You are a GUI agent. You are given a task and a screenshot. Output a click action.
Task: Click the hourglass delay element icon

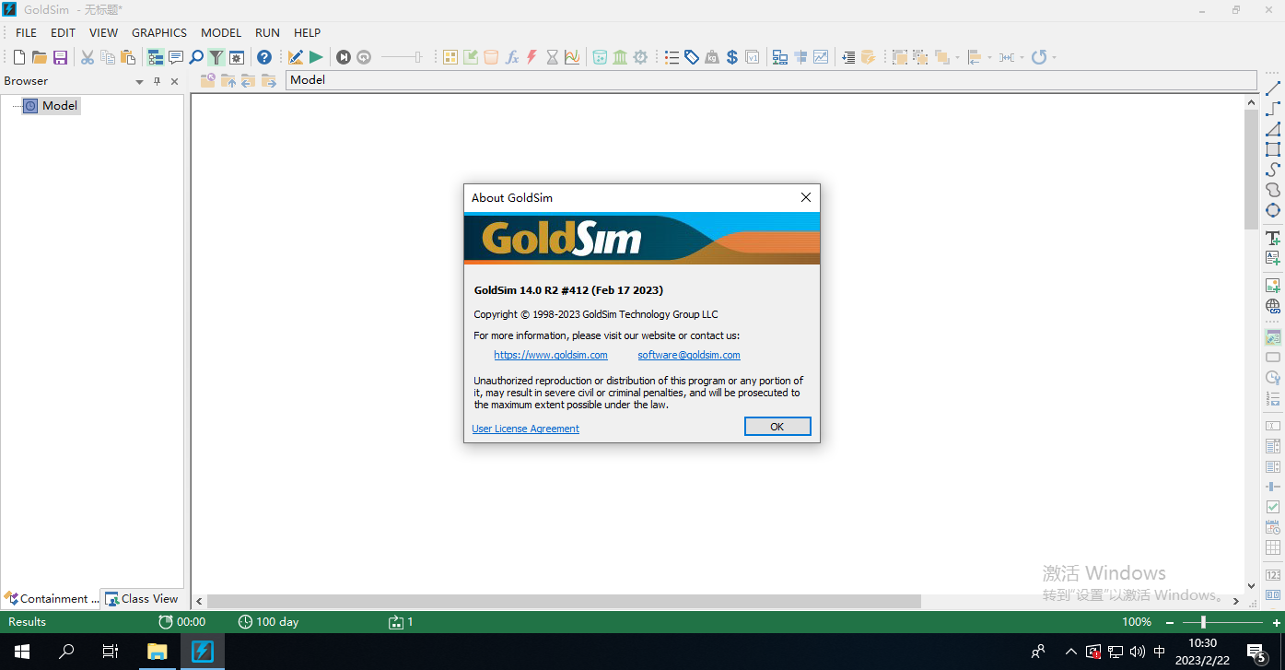553,57
